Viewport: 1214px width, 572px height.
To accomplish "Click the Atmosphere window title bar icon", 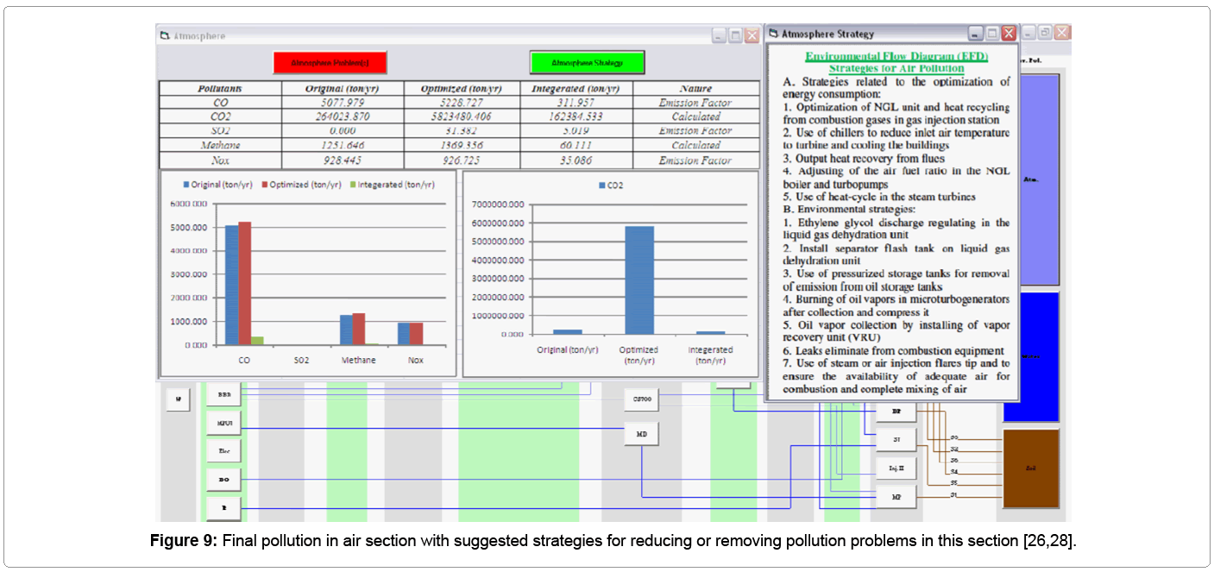I will point(165,36).
